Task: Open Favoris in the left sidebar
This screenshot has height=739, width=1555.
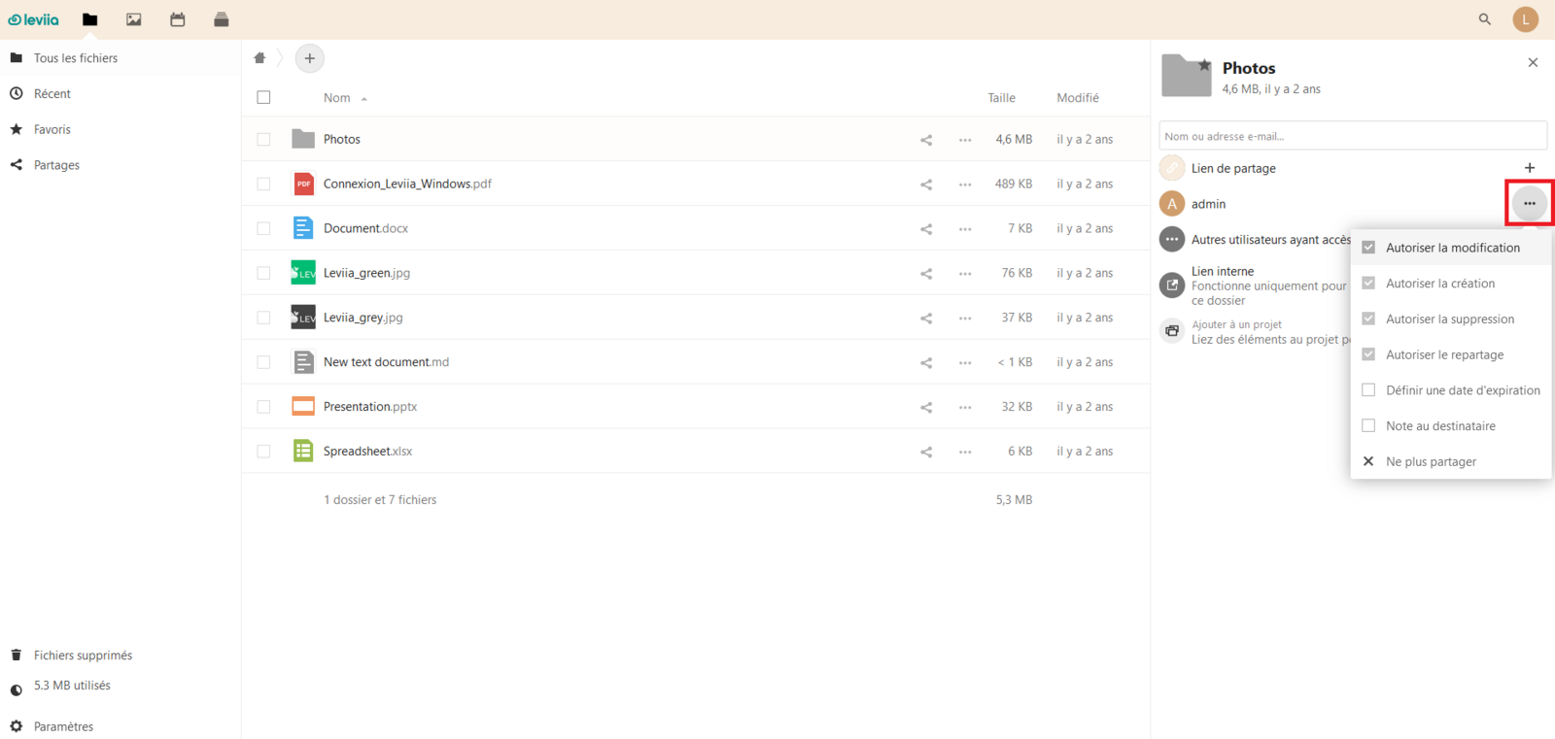Action: tap(52, 129)
